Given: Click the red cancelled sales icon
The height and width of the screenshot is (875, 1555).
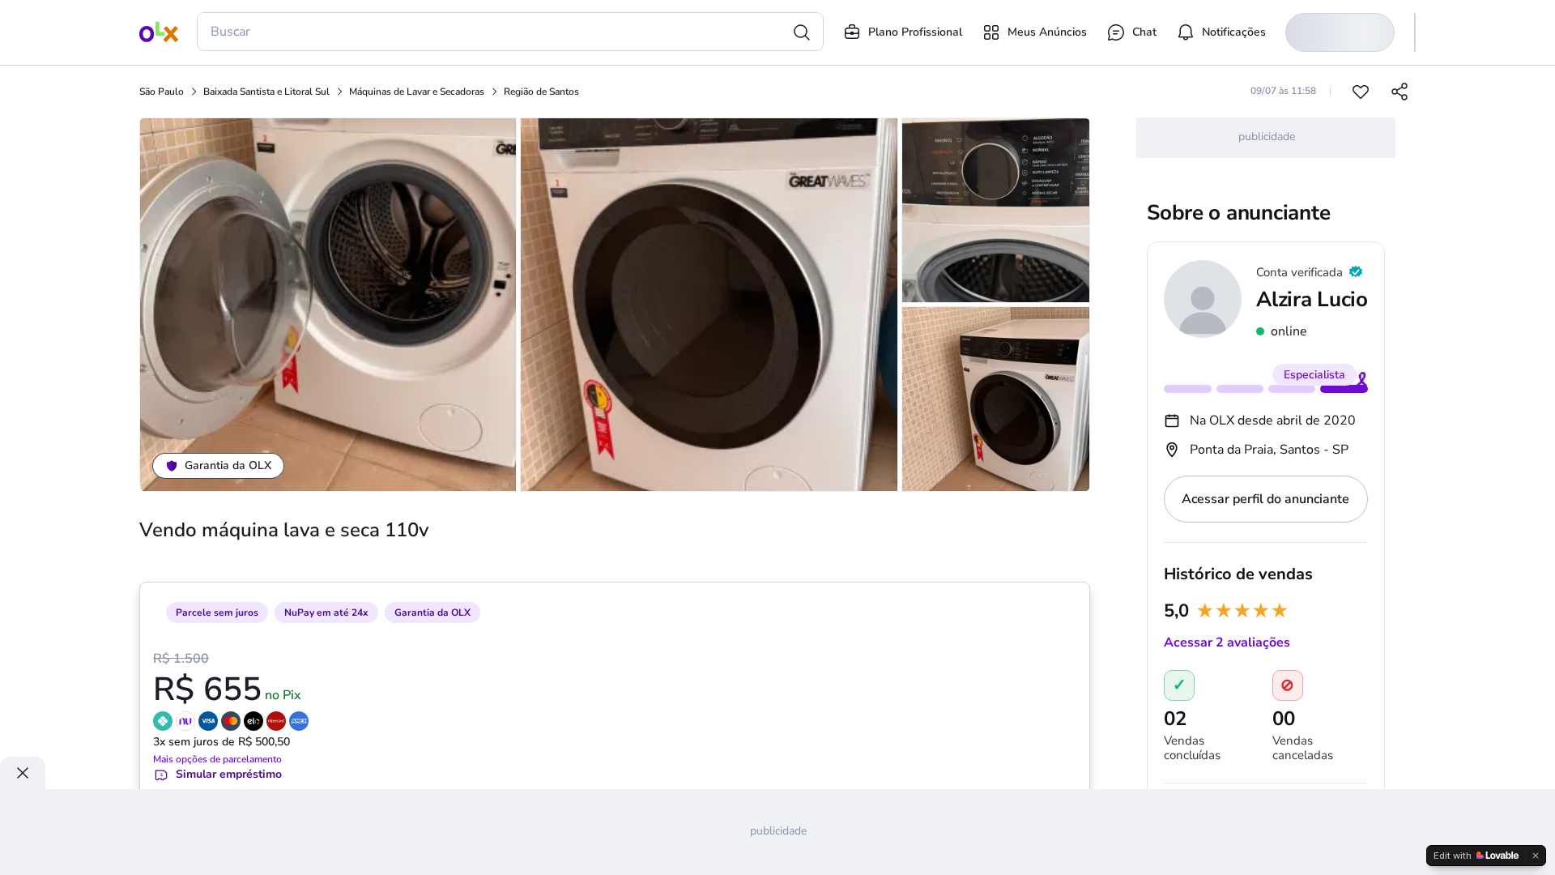Looking at the screenshot, I should click(1288, 685).
